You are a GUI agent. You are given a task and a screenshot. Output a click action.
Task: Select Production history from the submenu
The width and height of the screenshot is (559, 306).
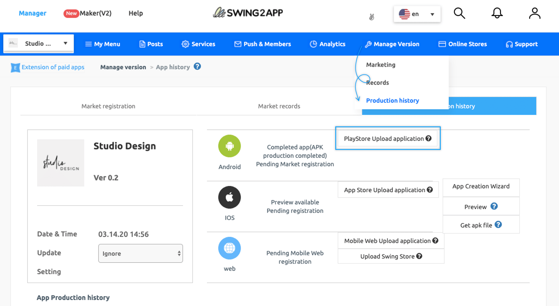click(392, 101)
